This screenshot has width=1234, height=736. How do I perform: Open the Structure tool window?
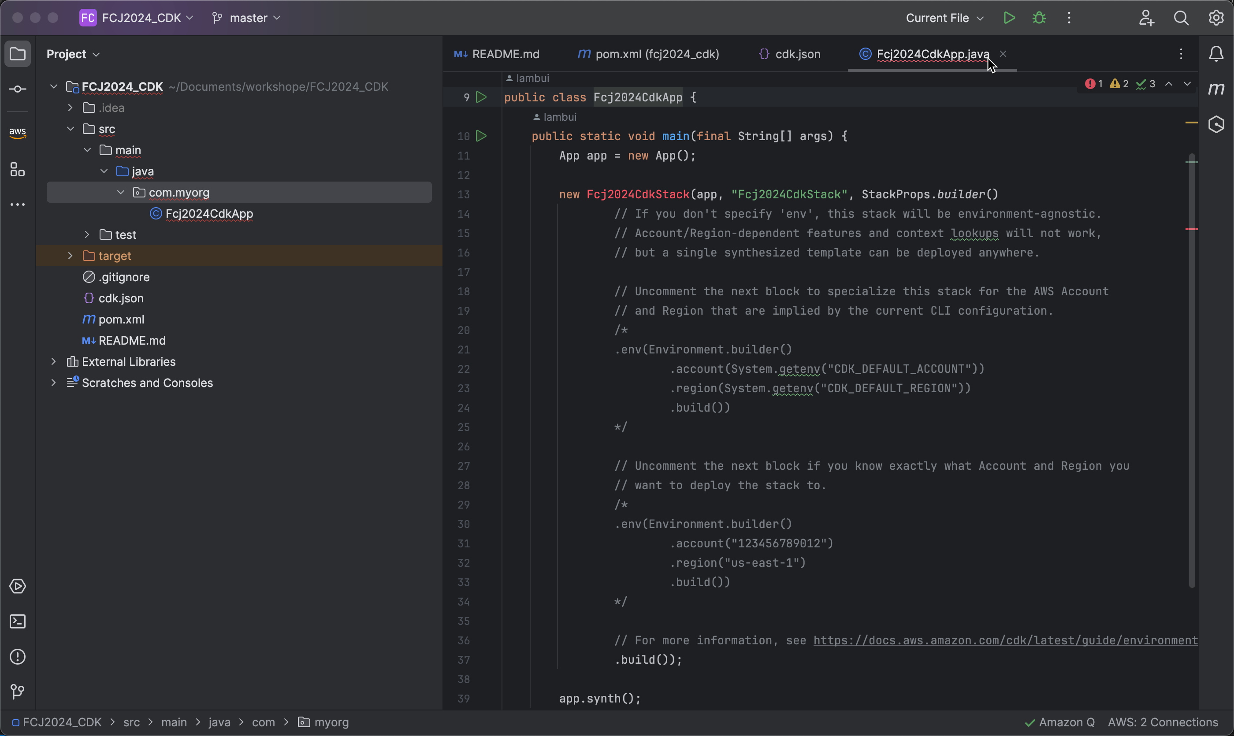[x=18, y=170]
